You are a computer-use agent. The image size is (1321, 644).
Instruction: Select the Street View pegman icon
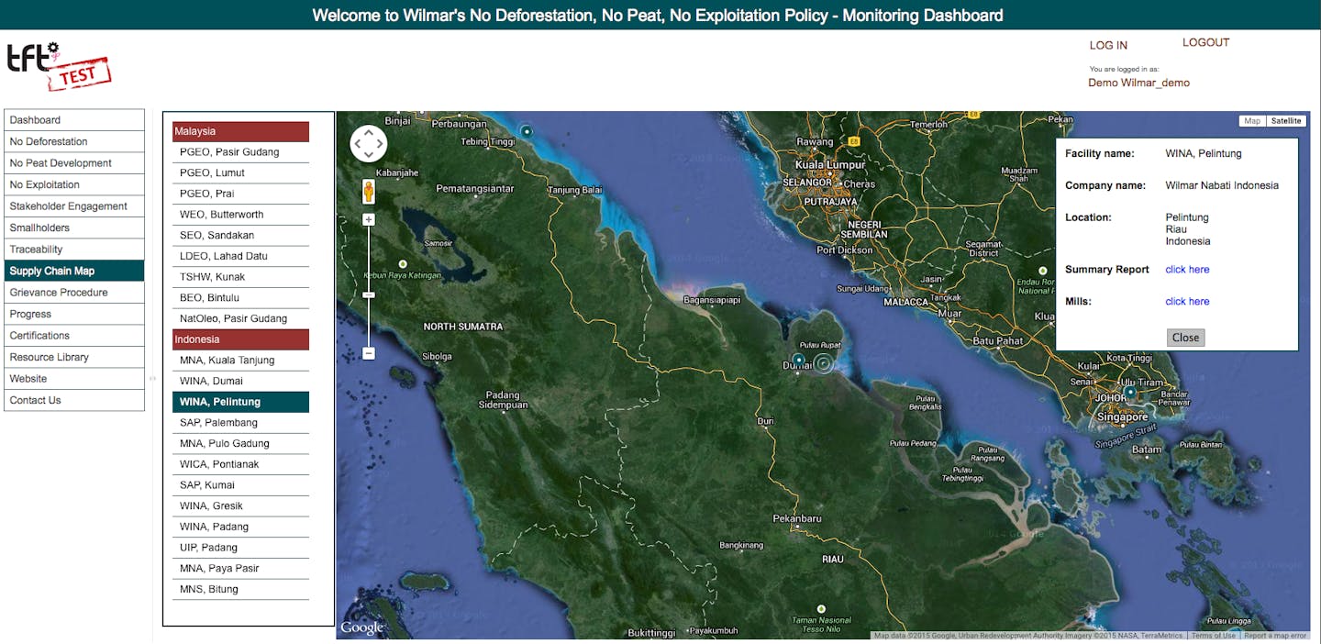[x=369, y=192]
